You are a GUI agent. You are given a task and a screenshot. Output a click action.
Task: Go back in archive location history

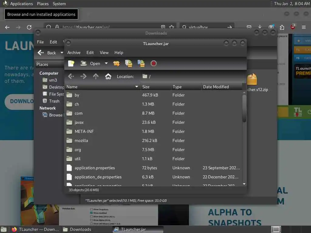pyautogui.click(x=71, y=76)
